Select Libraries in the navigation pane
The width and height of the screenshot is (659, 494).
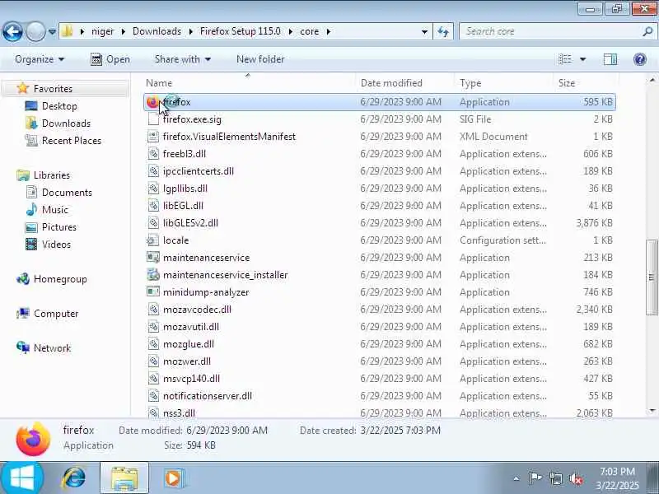pos(52,175)
